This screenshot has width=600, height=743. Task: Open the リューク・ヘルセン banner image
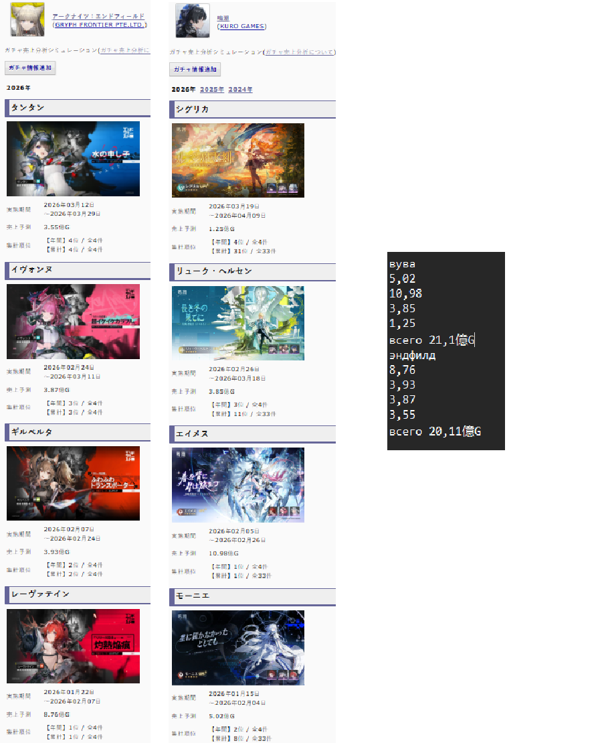pos(238,323)
